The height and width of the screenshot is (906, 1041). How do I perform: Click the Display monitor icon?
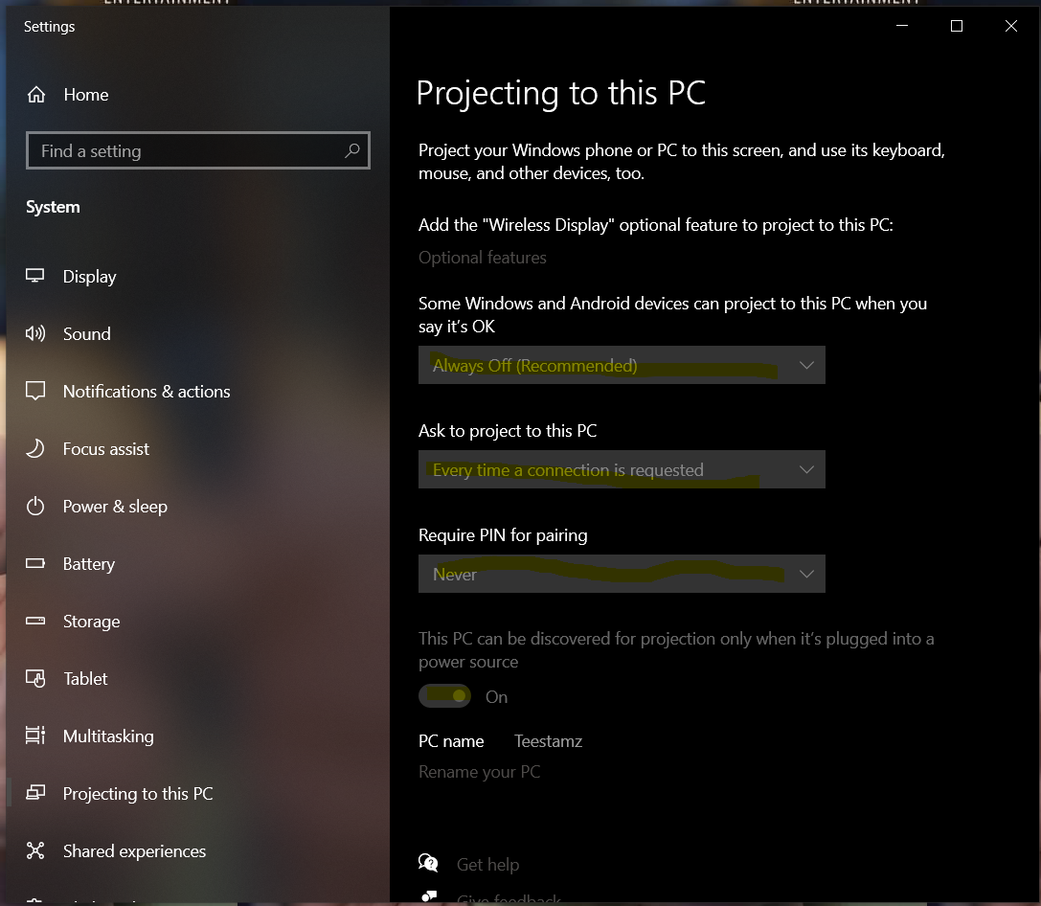point(35,276)
